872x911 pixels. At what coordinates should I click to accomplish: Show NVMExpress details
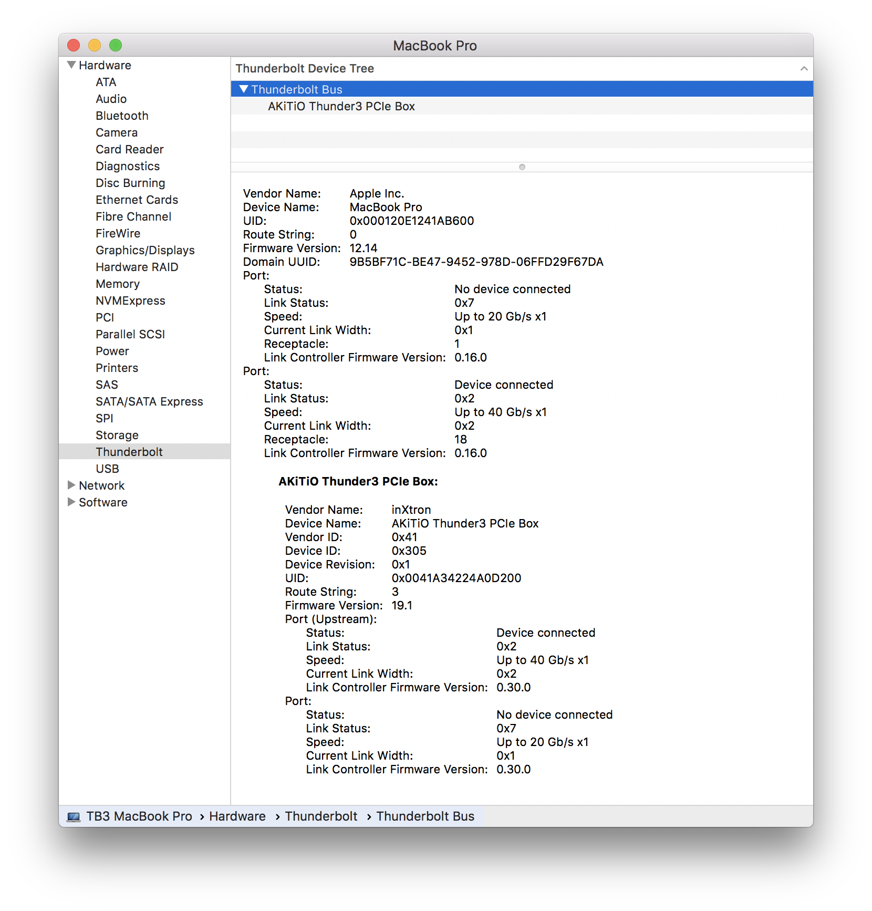(130, 301)
